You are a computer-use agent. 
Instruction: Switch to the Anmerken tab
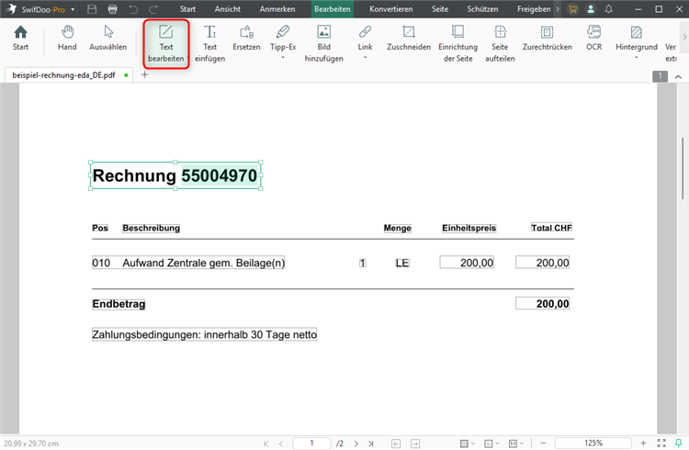[x=277, y=9]
